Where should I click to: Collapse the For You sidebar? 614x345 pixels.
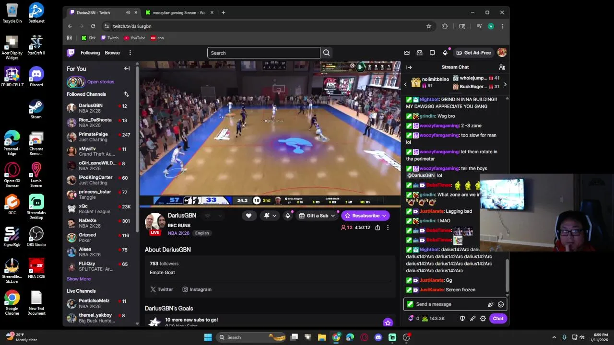tap(127, 69)
